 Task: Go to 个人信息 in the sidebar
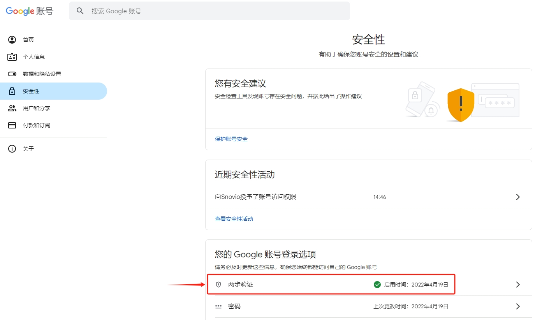pyautogui.click(x=53, y=57)
